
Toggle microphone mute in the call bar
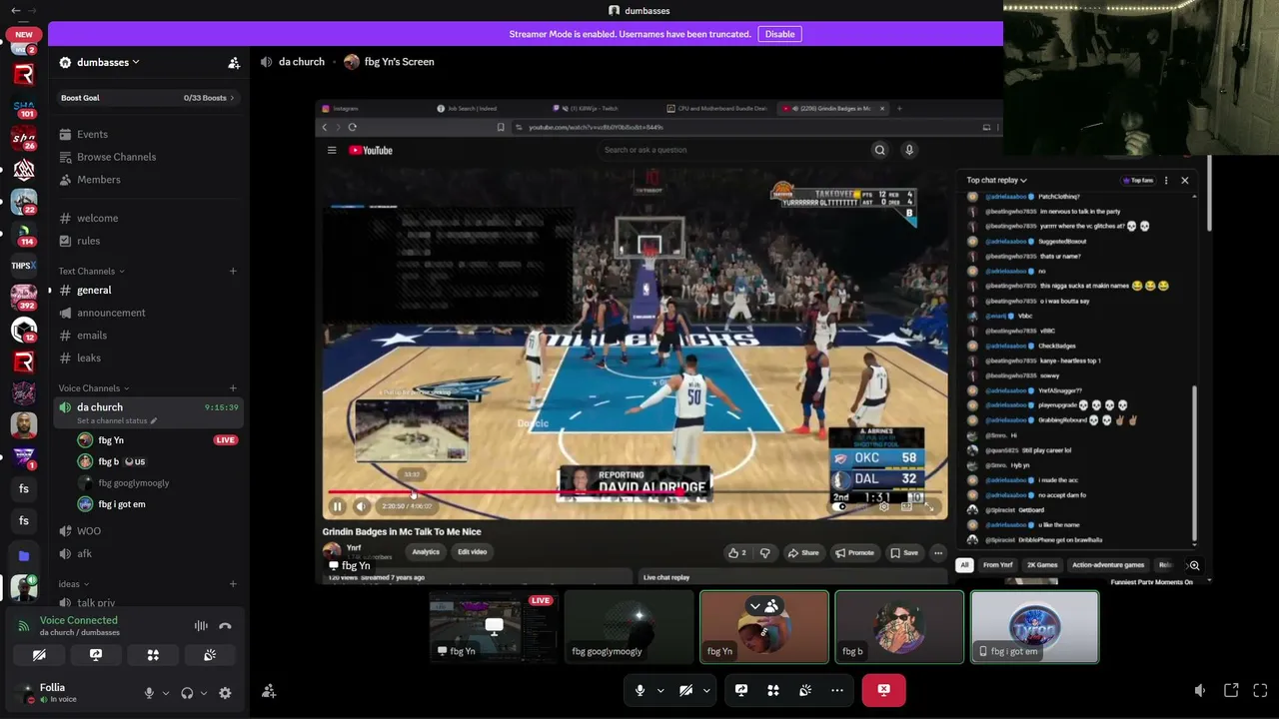tap(640, 690)
